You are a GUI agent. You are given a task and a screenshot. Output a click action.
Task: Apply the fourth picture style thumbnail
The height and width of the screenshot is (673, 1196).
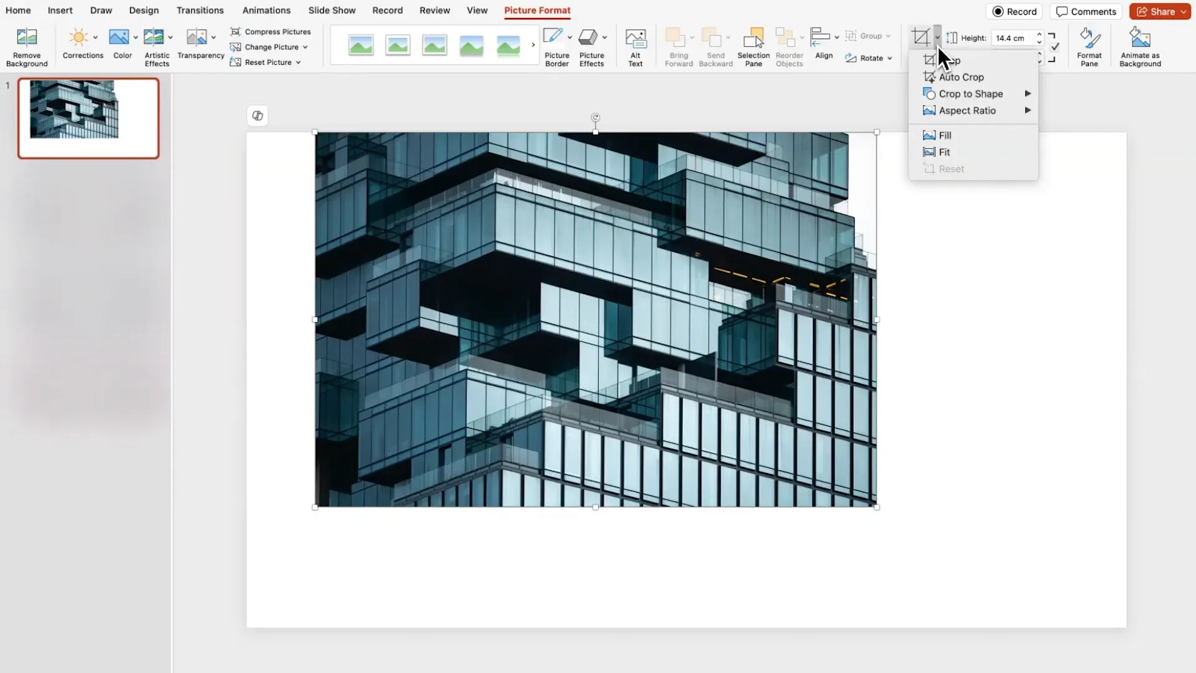pyautogui.click(x=471, y=45)
